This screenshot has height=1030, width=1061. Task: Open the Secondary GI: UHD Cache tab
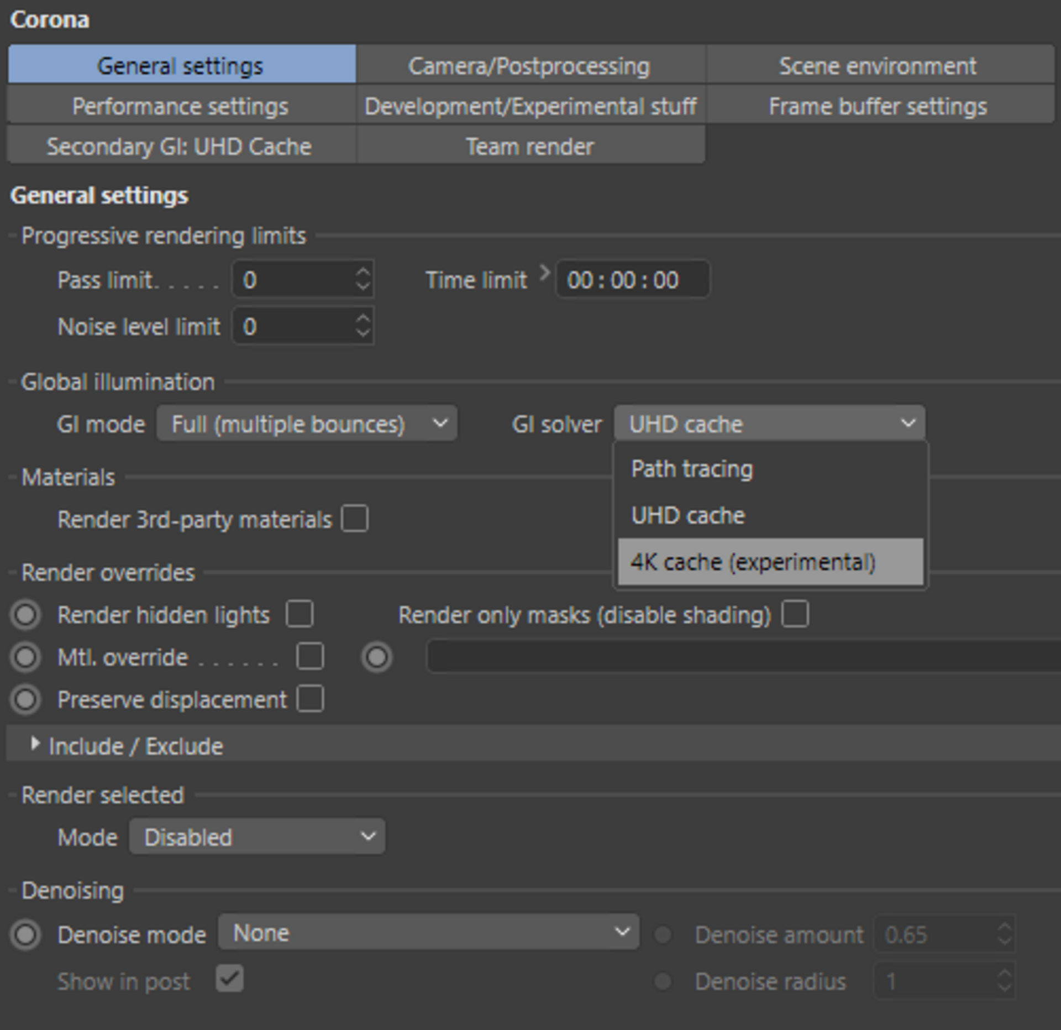tap(182, 145)
